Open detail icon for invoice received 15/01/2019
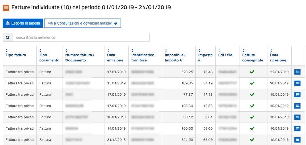This screenshot has height=145, width=306. (297, 140)
